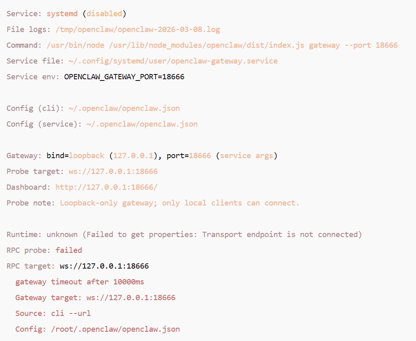Click the red 'failed' RPC probe status
The height and width of the screenshot is (341, 416).
point(69,250)
